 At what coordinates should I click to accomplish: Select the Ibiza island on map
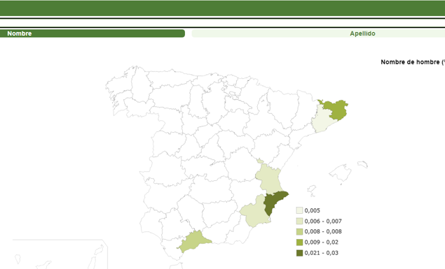click(312, 189)
